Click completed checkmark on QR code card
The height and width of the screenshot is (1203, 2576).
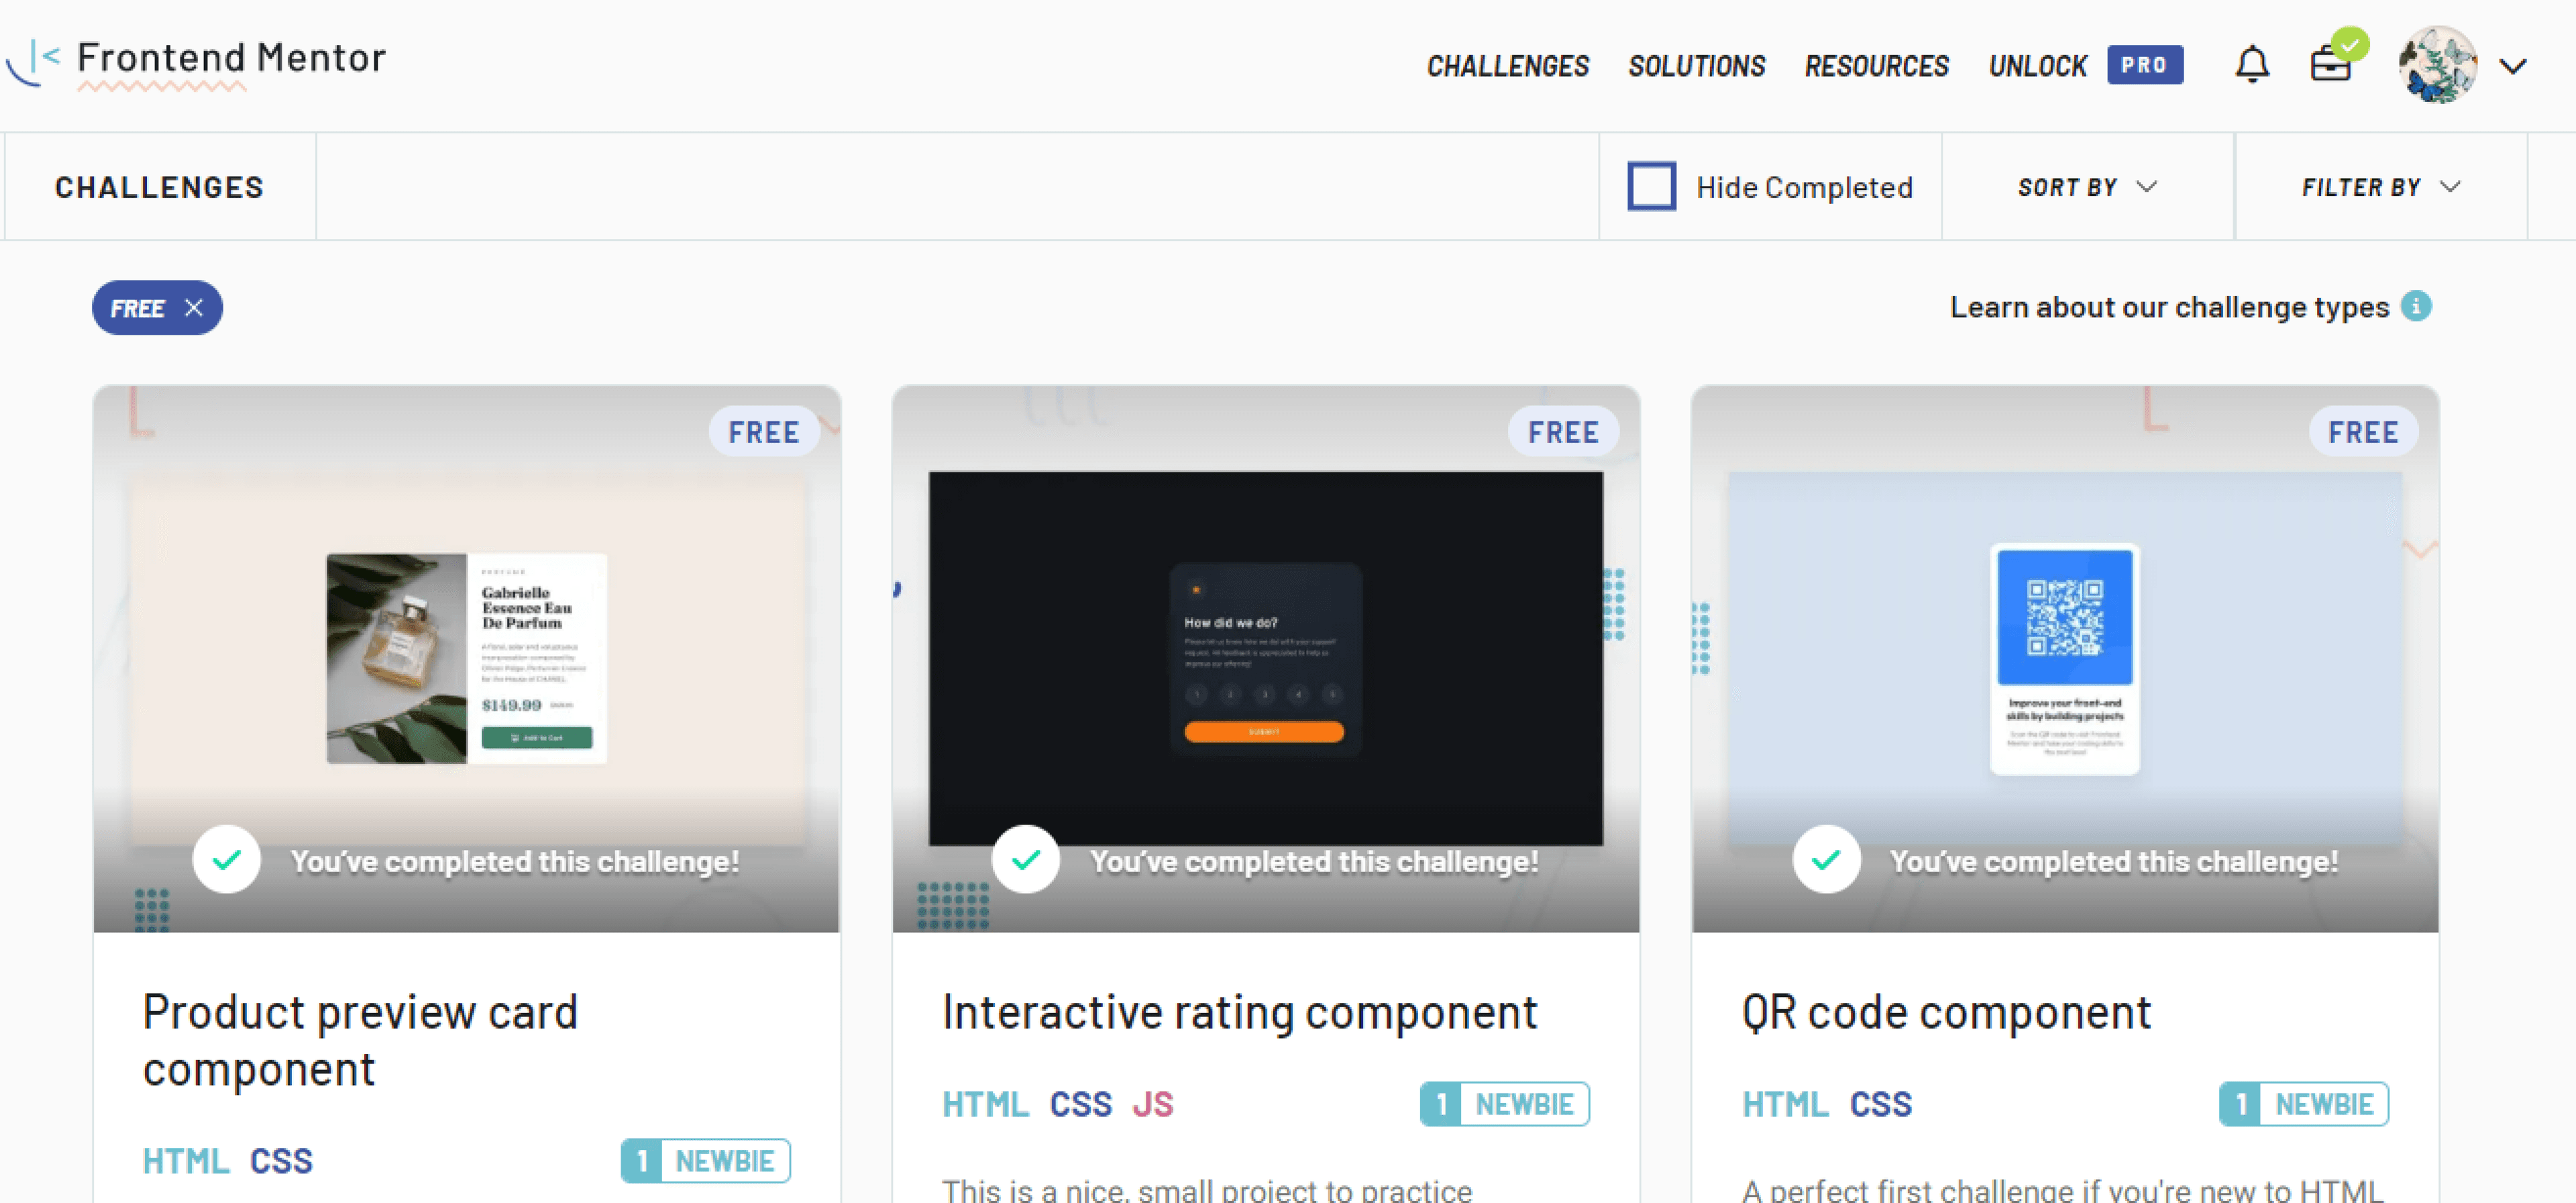(1826, 859)
